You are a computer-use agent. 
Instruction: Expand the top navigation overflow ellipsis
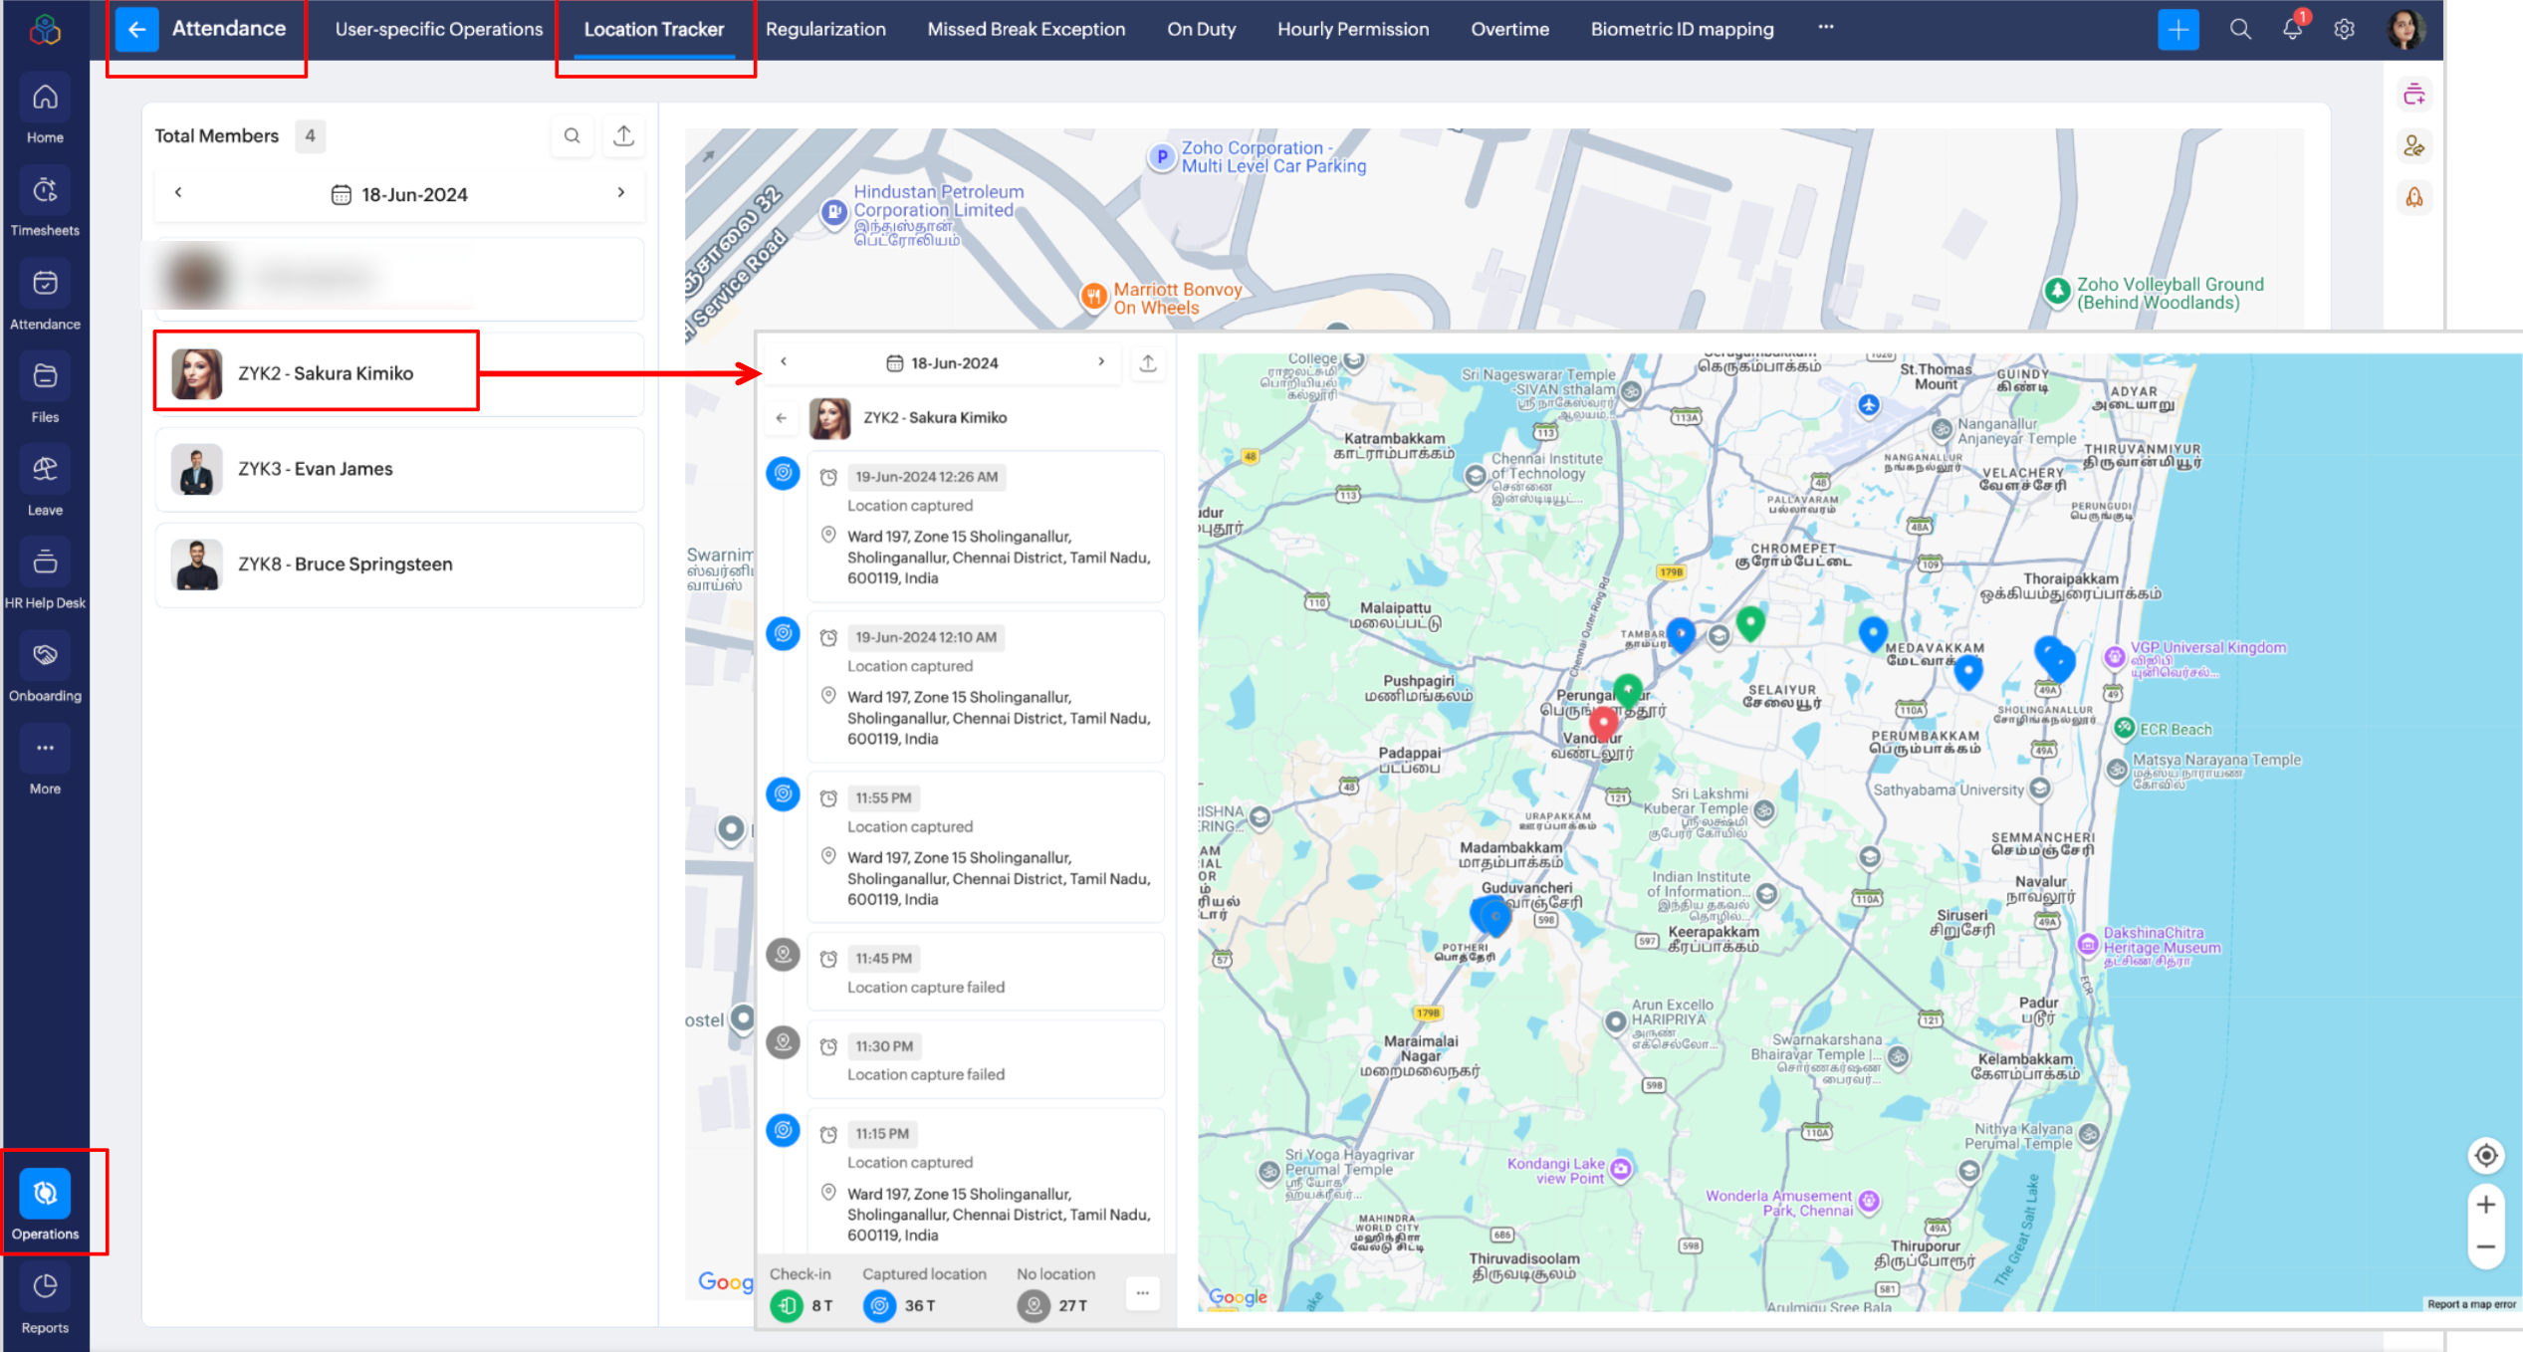[x=1826, y=28]
